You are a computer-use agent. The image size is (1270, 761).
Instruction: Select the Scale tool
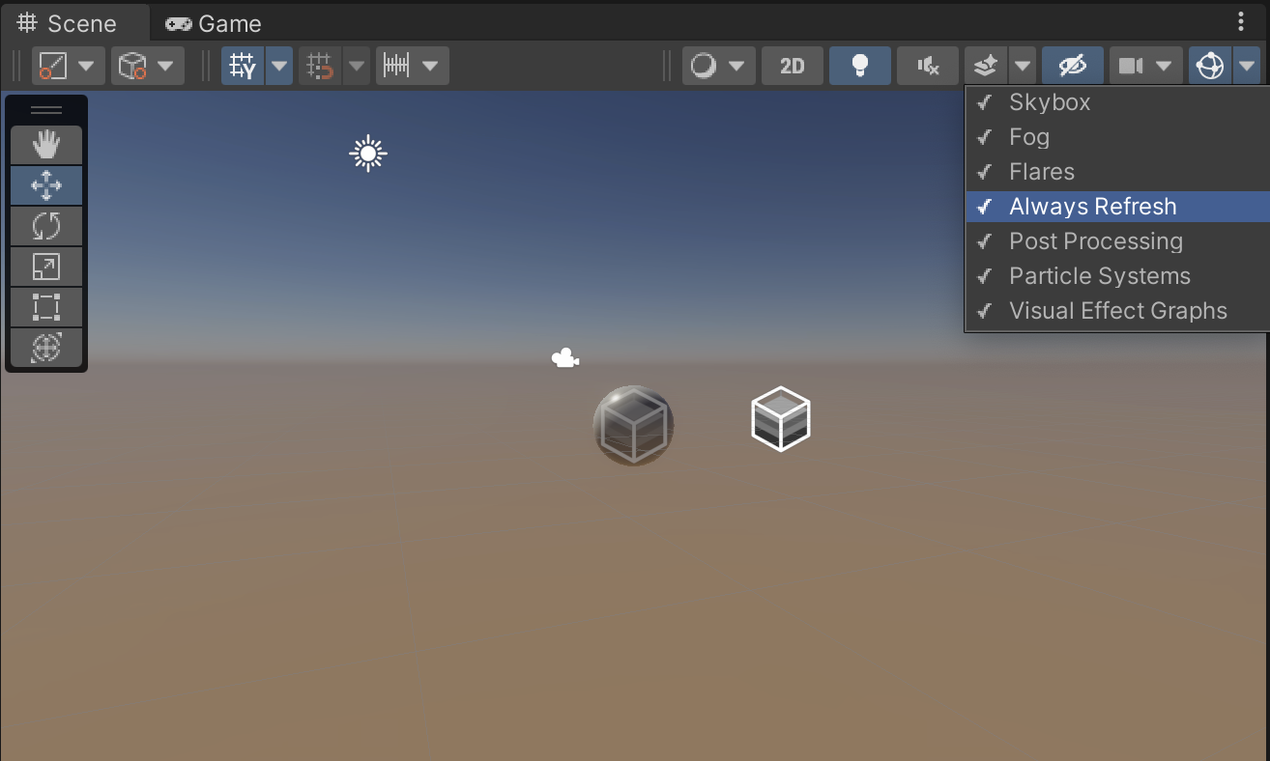pyautogui.click(x=46, y=267)
